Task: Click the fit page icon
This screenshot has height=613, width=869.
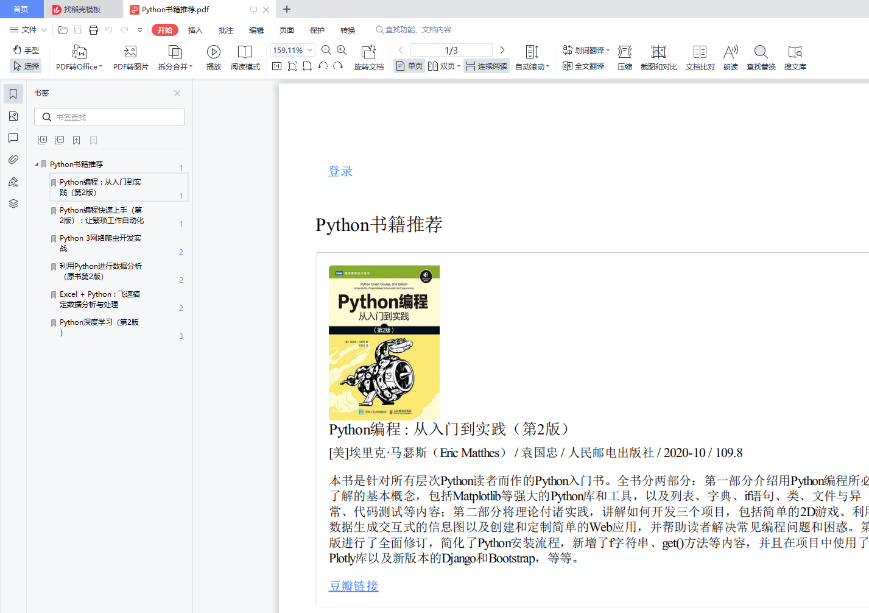Action: (292, 66)
